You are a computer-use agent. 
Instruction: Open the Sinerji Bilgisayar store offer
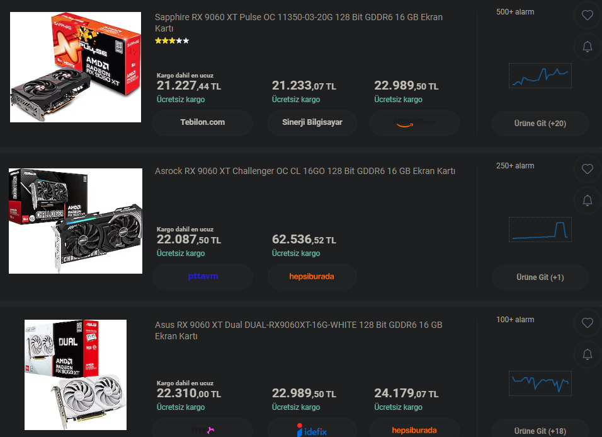click(312, 122)
